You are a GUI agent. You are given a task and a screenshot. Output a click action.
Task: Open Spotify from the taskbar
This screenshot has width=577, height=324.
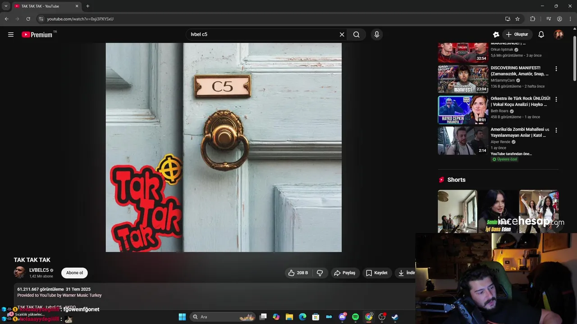(x=355, y=317)
